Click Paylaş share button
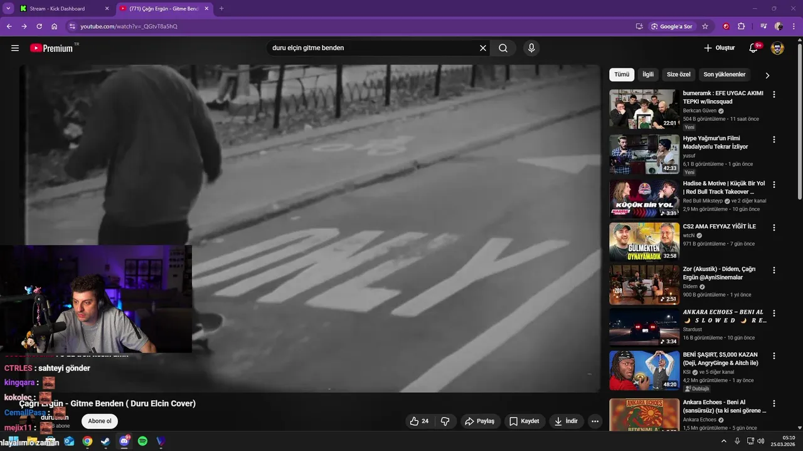This screenshot has height=451, width=803. pos(480,421)
